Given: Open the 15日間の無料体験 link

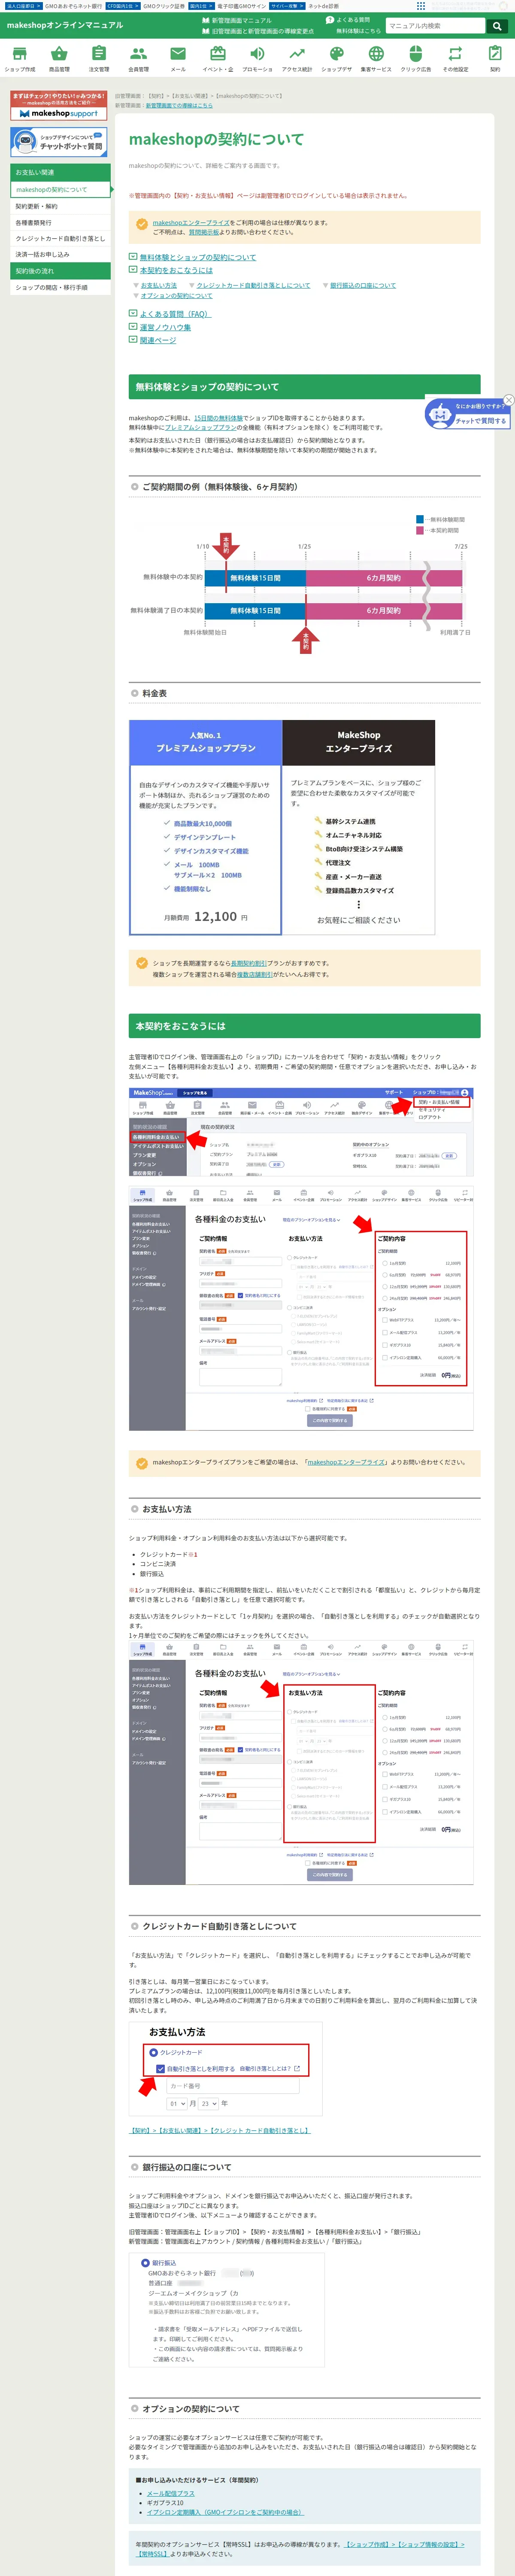Looking at the screenshot, I should point(218,418).
